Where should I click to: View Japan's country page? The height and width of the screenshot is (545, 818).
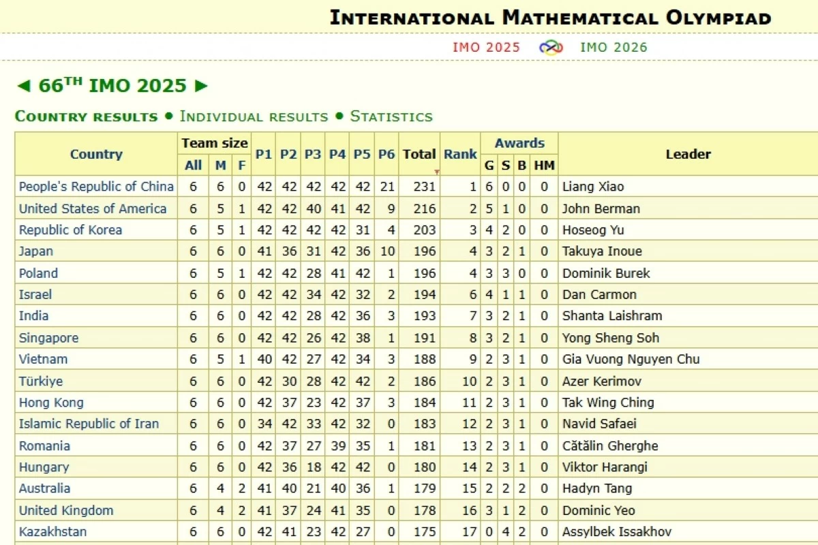pos(35,251)
